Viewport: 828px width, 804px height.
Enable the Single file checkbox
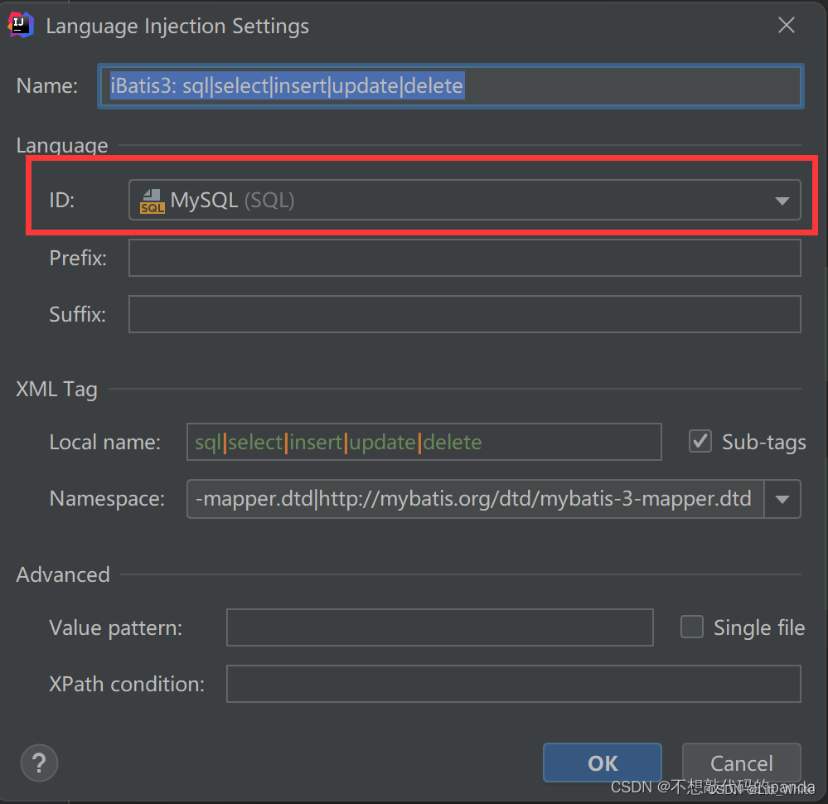pyautogui.click(x=692, y=627)
